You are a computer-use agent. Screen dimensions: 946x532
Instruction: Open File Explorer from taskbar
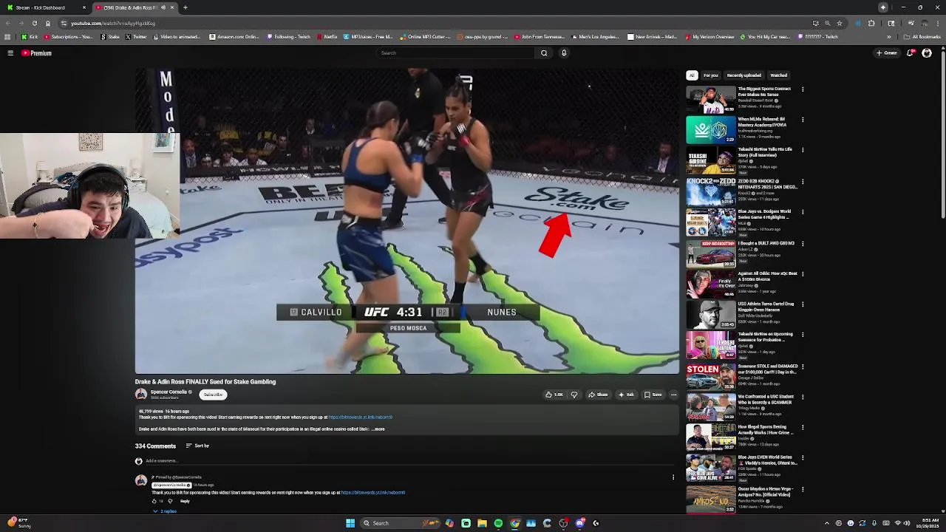[482, 523]
